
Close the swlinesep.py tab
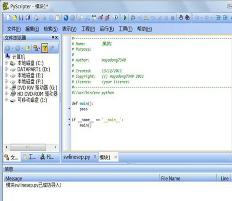(x=95, y=156)
